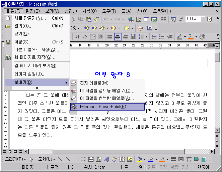This screenshot has width=222, height=172.
Task: Open the 100% zoom dropdown
Action: tap(203, 19)
